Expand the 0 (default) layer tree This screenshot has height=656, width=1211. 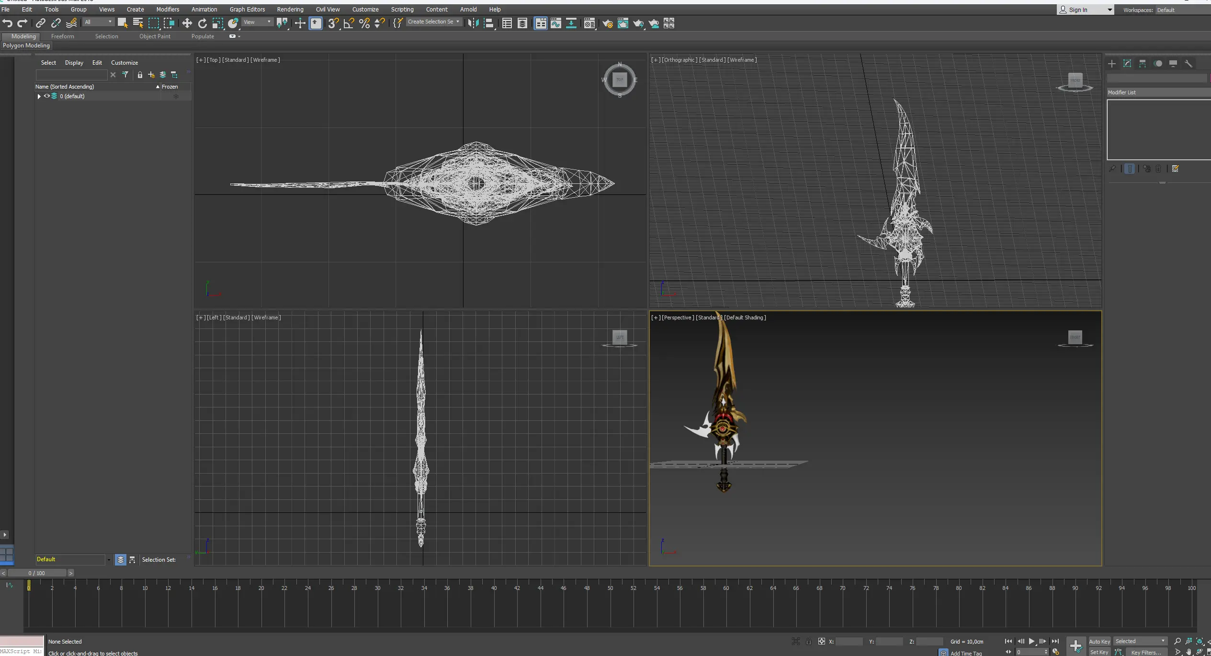tap(39, 96)
